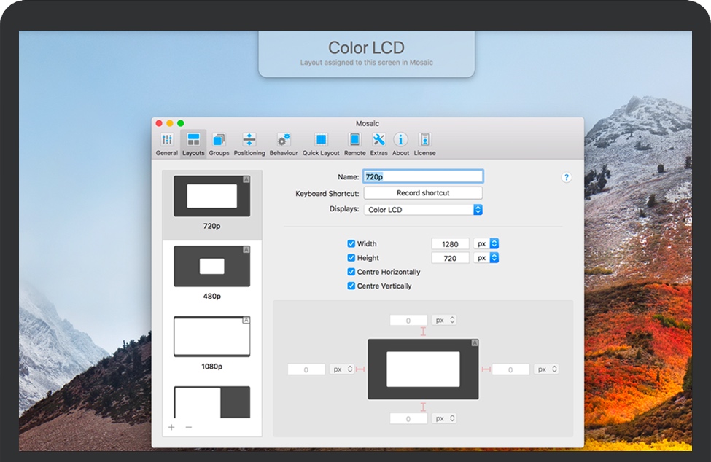Uncheck the Width checkbox
Screen dimensions: 711x462
tap(351, 244)
